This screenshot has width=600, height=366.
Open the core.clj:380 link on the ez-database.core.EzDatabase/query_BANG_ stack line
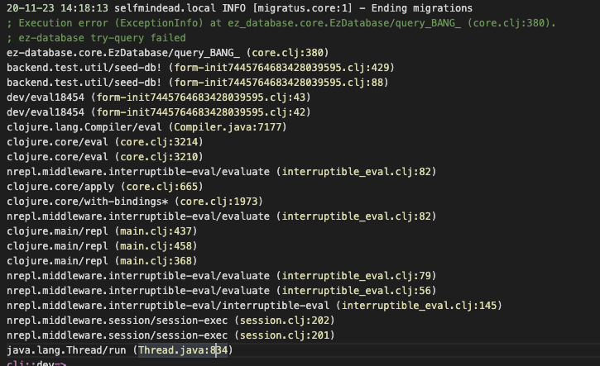pos(288,53)
